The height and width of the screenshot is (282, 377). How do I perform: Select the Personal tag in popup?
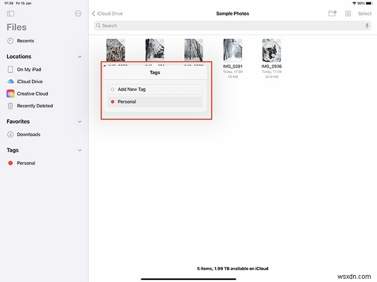coord(155,102)
